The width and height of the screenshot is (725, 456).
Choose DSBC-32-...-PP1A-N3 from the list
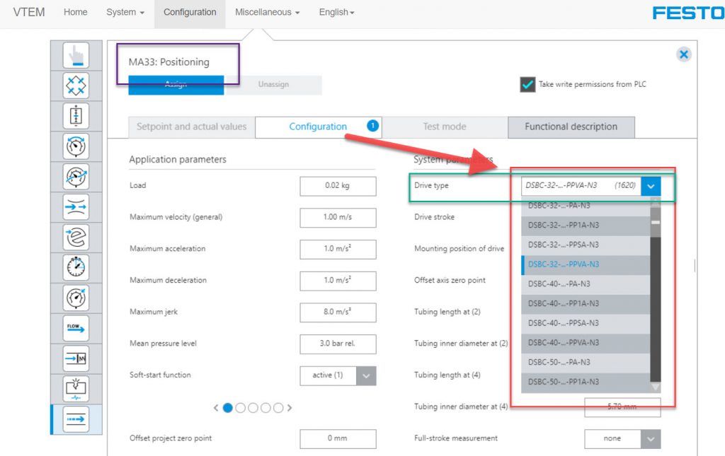tap(586, 226)
